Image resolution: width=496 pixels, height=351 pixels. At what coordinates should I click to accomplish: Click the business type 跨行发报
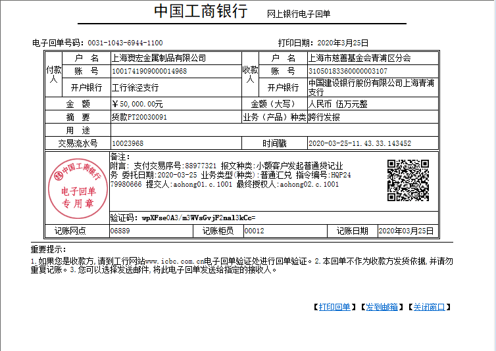324,117
